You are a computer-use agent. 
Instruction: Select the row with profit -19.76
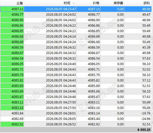tap(76, 113)
